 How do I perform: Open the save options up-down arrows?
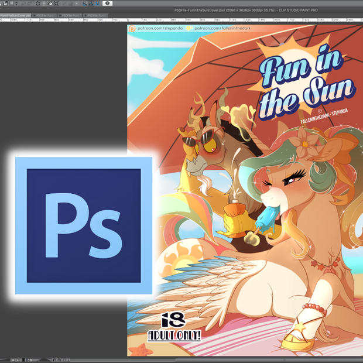tap(16, 4)
